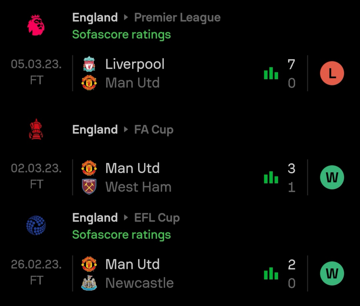Click the red L loss badge
The width and height of the screenshot is (360, 306).
(x=332, y=73)
